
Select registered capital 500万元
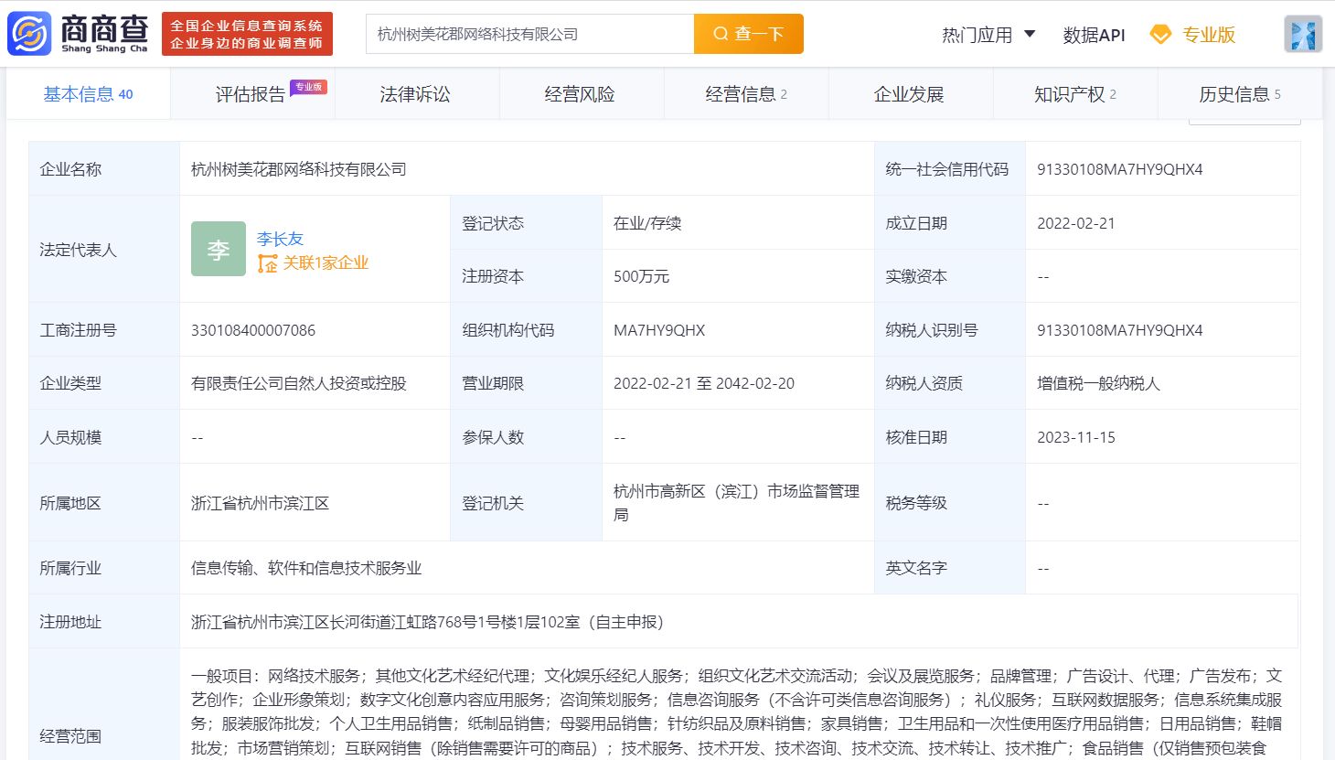pyautogui.click(x=641, y=276)
